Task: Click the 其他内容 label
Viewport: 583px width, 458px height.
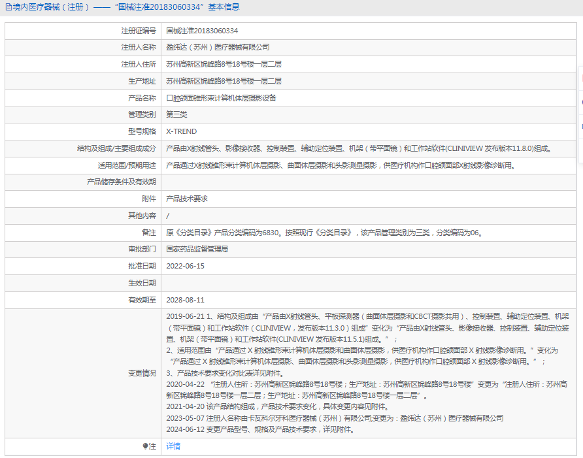Action: (x=142, y=216)
